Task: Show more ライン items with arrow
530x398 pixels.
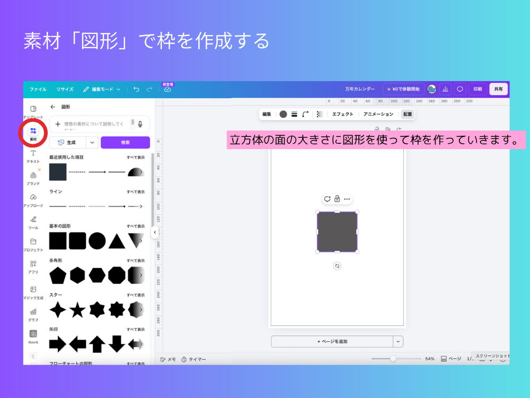Action: (141, 206)
